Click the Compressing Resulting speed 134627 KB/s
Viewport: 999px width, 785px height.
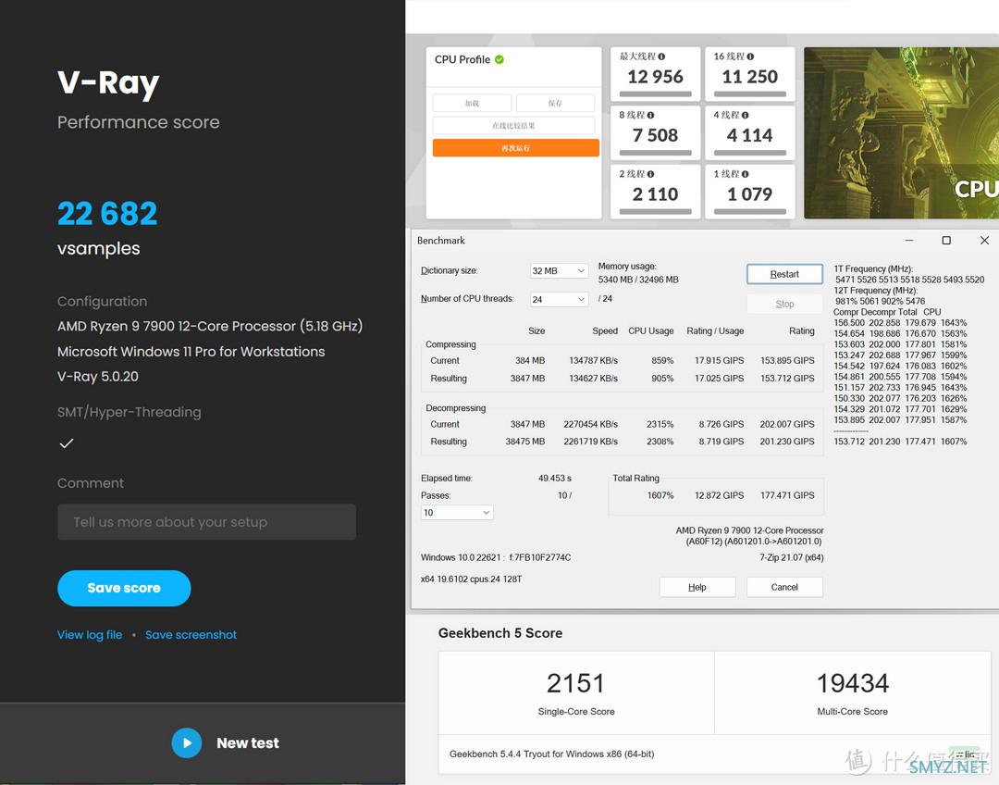(x=593, y=379)
